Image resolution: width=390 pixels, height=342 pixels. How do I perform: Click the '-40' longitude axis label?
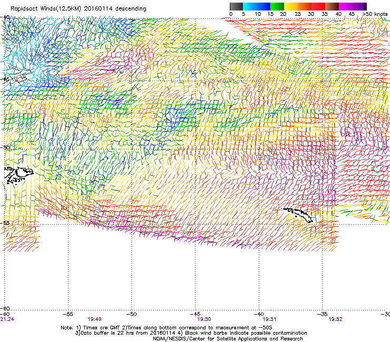pyautogui.click(x=259, y=314)
